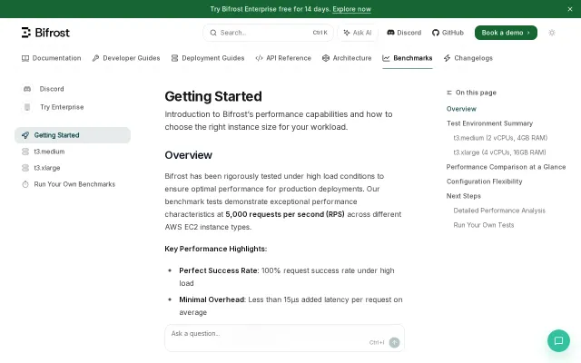Open the Discord link in the header

click(404, 33)
